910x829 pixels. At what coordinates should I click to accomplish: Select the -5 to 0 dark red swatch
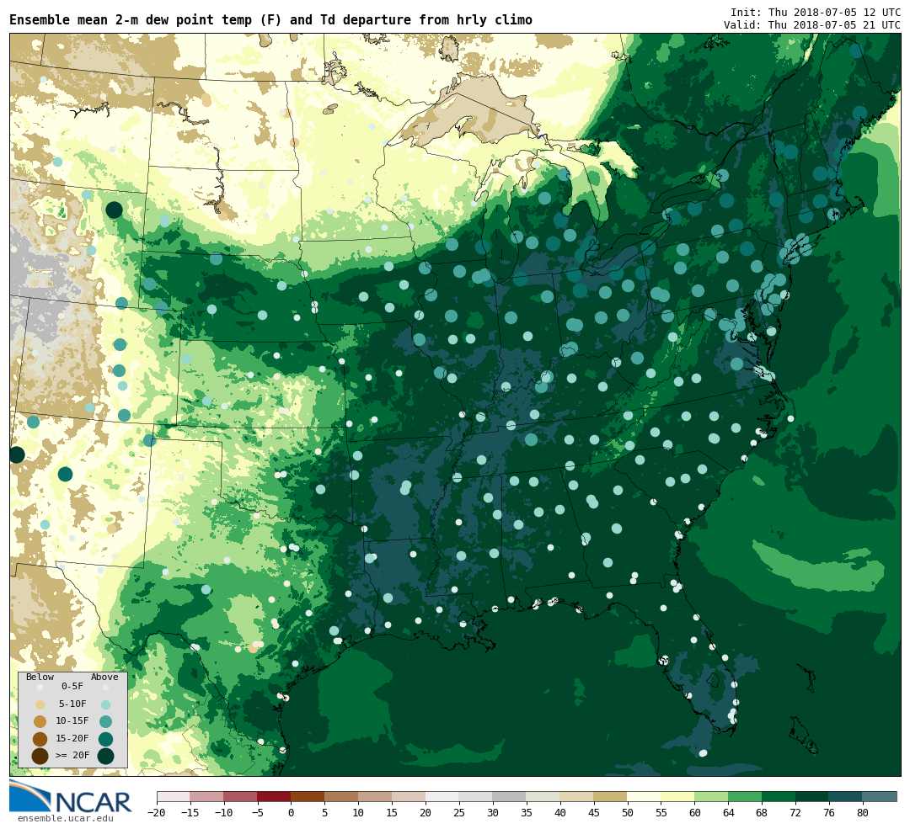(x=275, y=796)
